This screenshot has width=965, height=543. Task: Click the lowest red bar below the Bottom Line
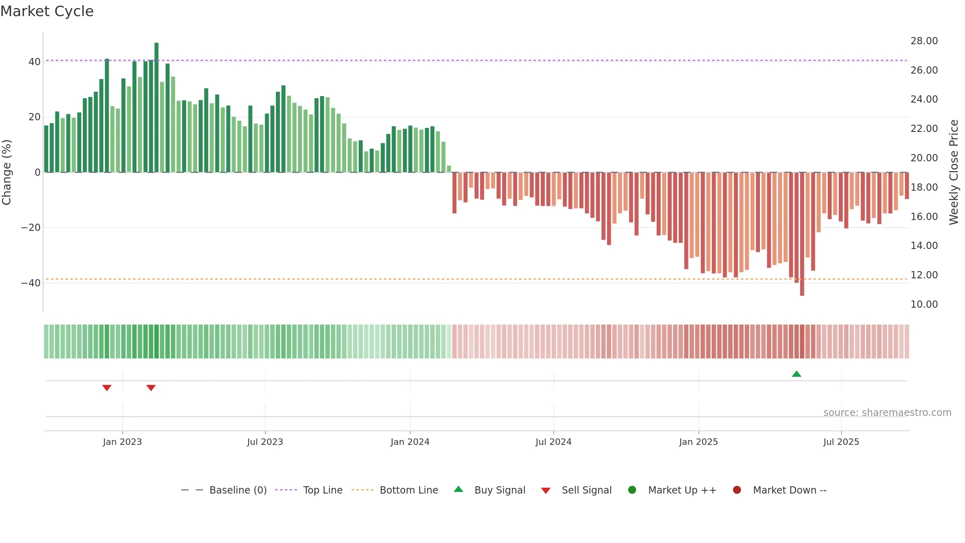coord(802,234)
